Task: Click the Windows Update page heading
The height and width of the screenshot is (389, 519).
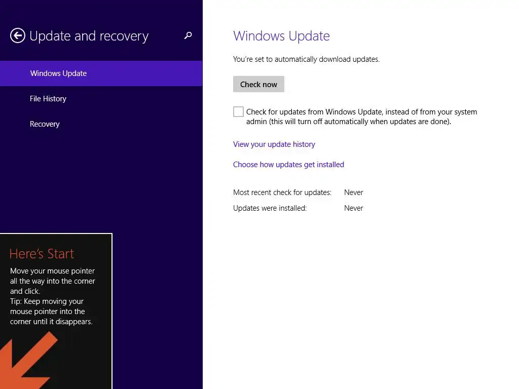Action: [281, 36]
